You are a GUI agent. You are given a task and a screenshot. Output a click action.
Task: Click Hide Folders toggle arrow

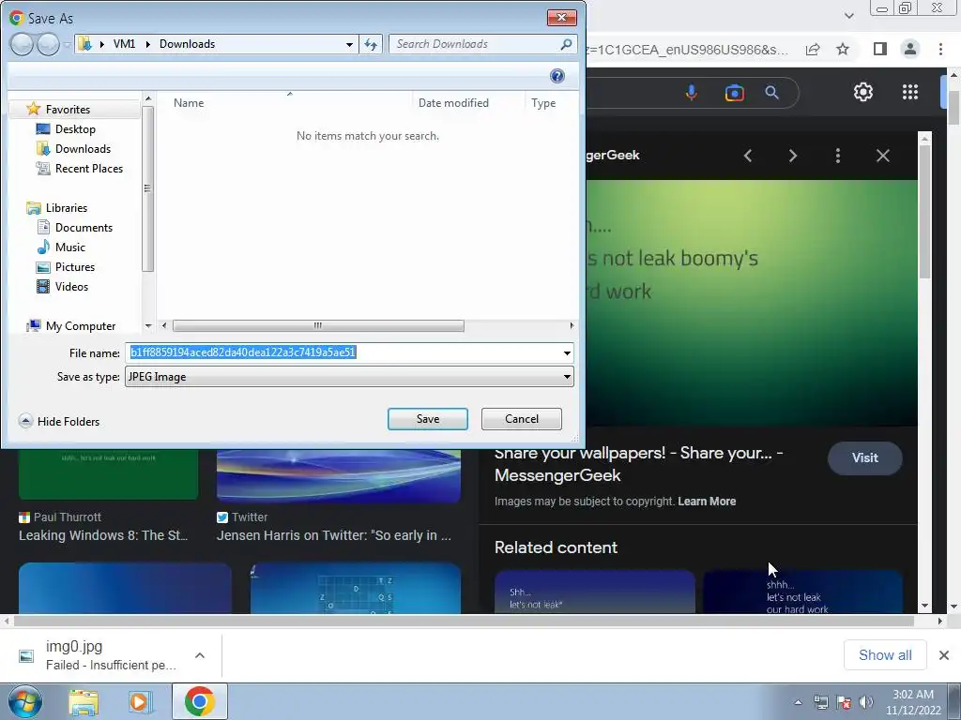click(x=25, y=421)
